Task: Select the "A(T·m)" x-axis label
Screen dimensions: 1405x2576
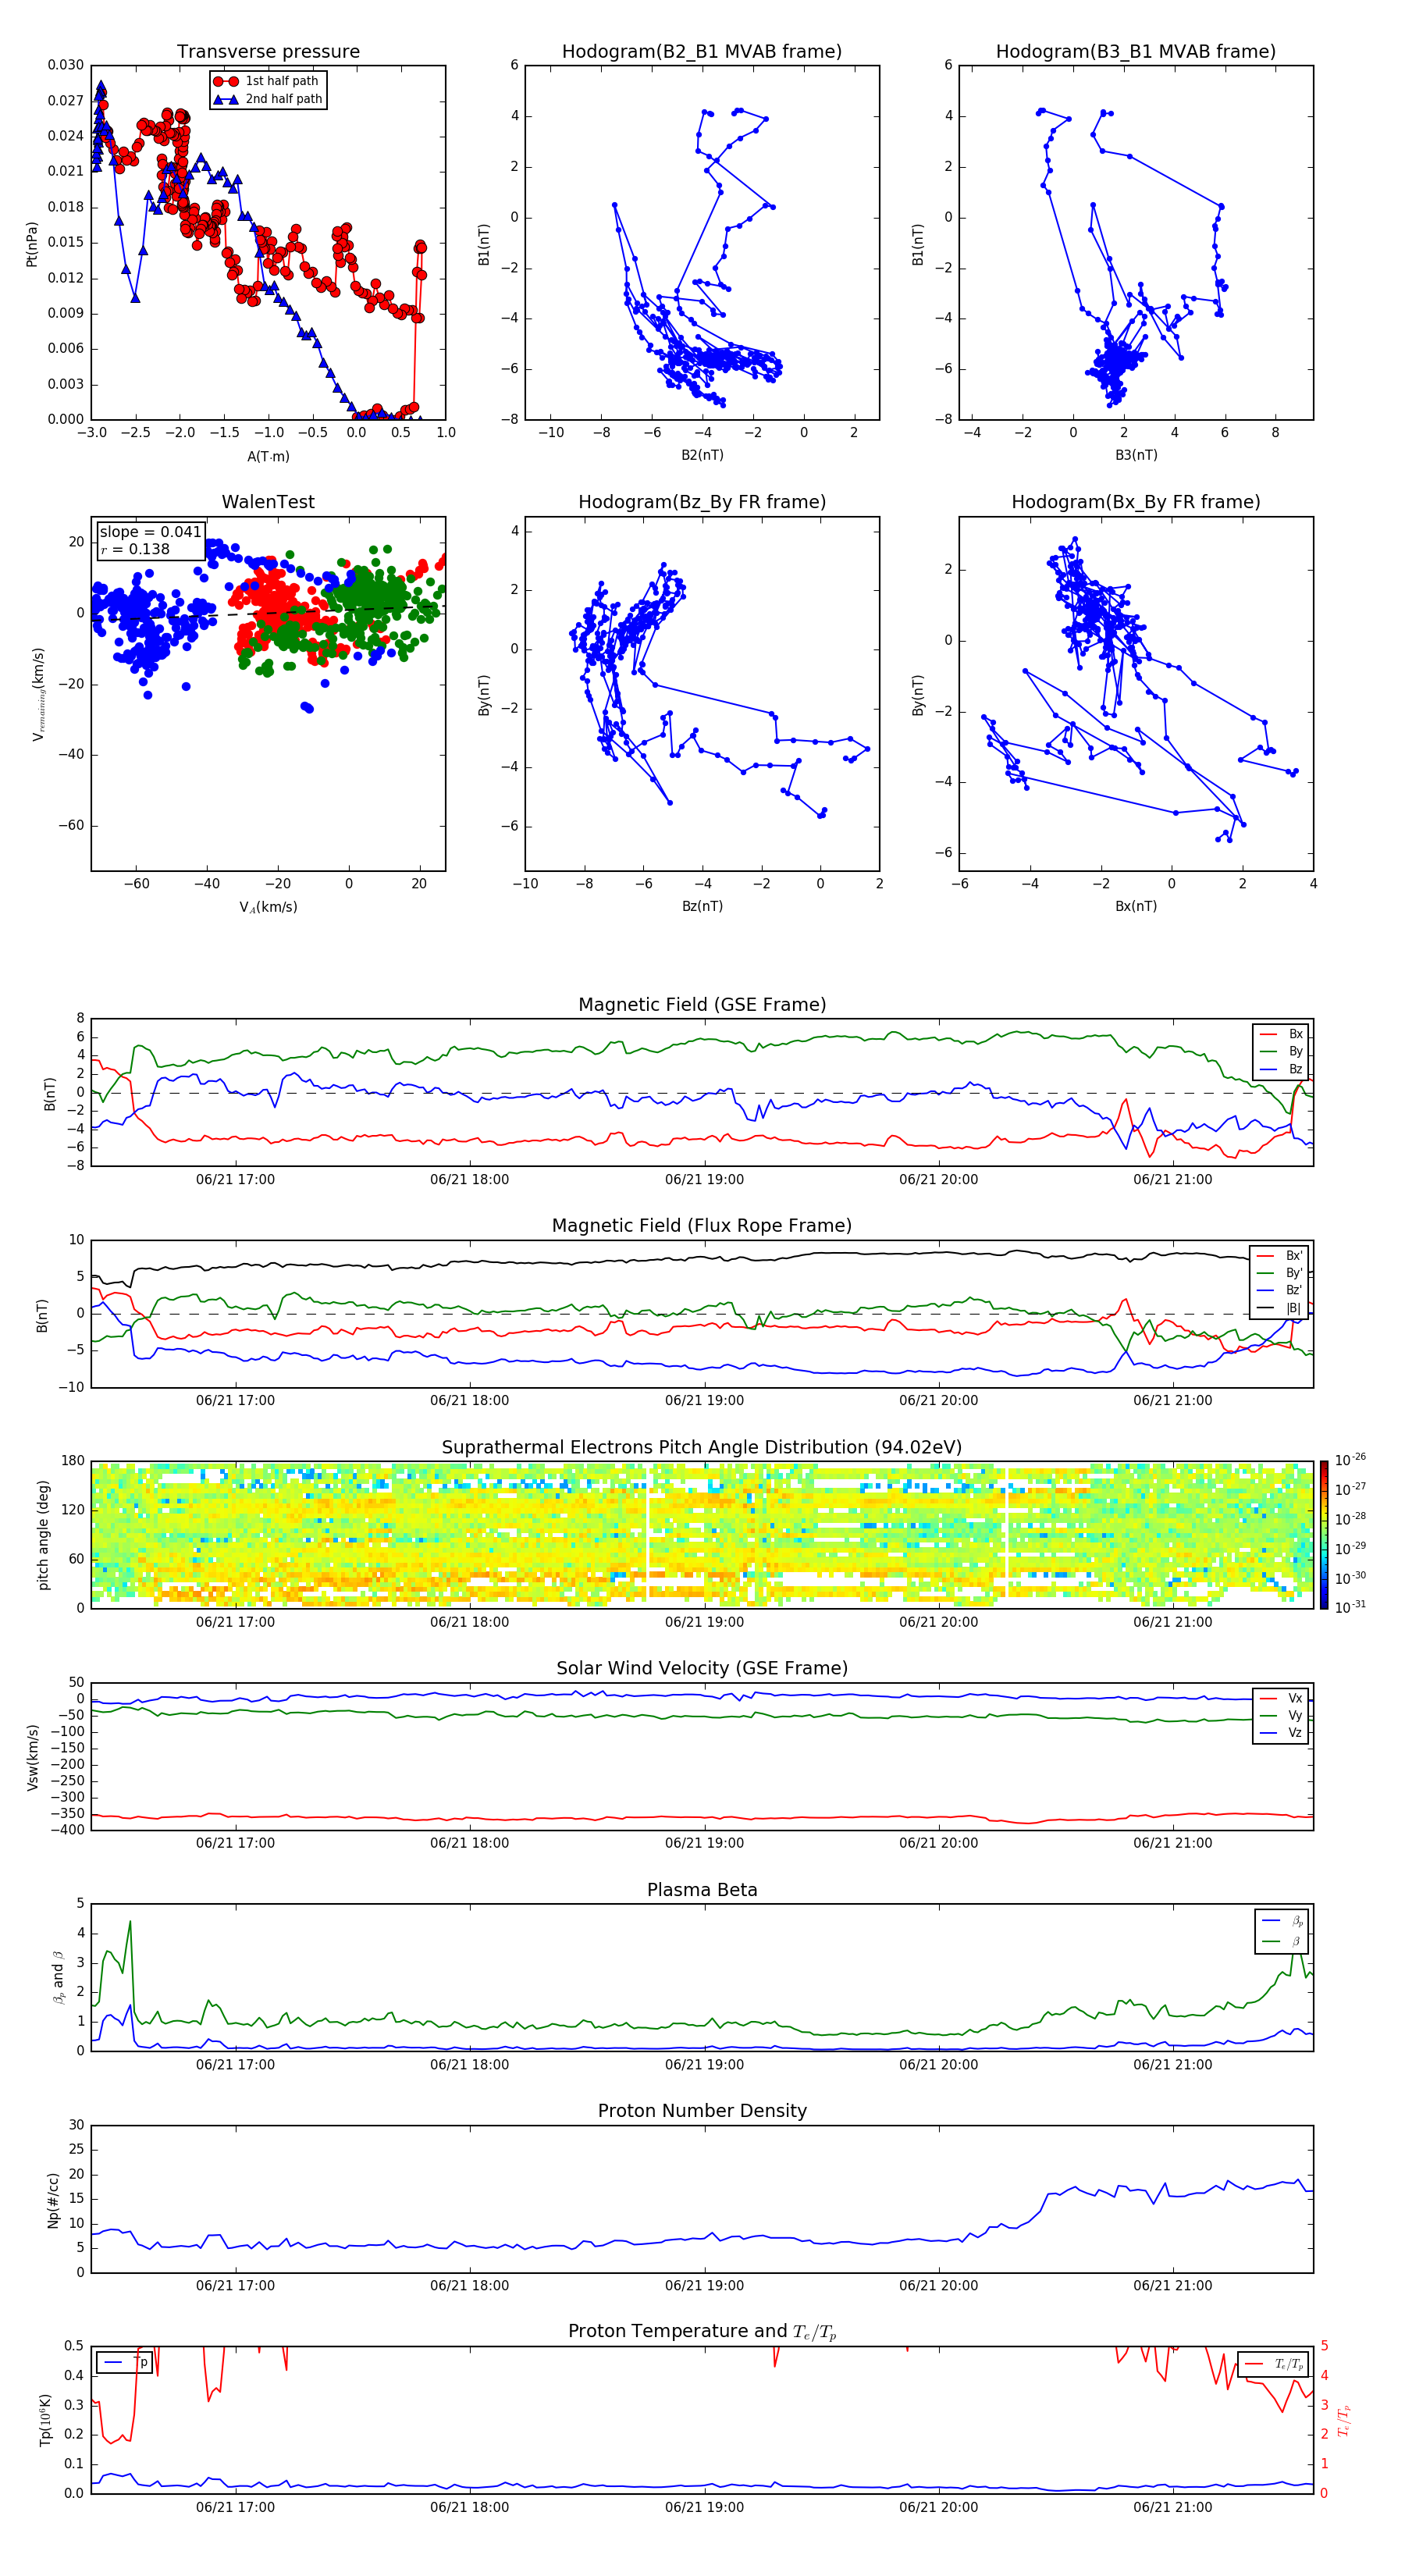Action: [x=268, y=456]
